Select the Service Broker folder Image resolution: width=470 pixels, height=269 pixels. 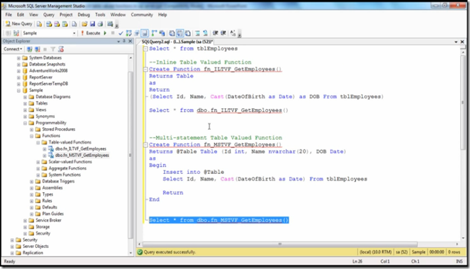(x=48, y=220)
